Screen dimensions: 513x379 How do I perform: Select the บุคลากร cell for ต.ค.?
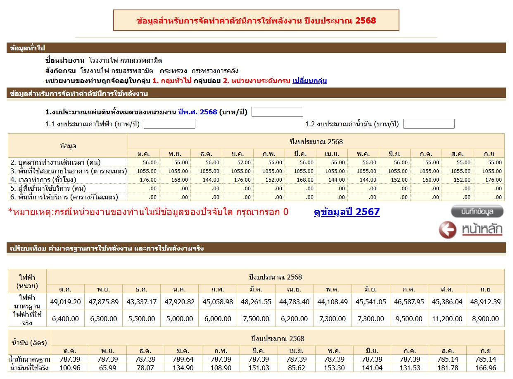144,162
